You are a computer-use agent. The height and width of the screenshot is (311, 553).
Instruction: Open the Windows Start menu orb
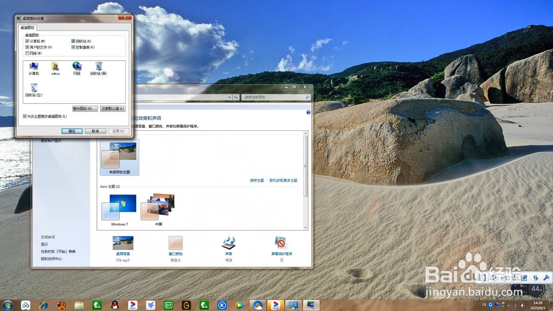point(8,305)
